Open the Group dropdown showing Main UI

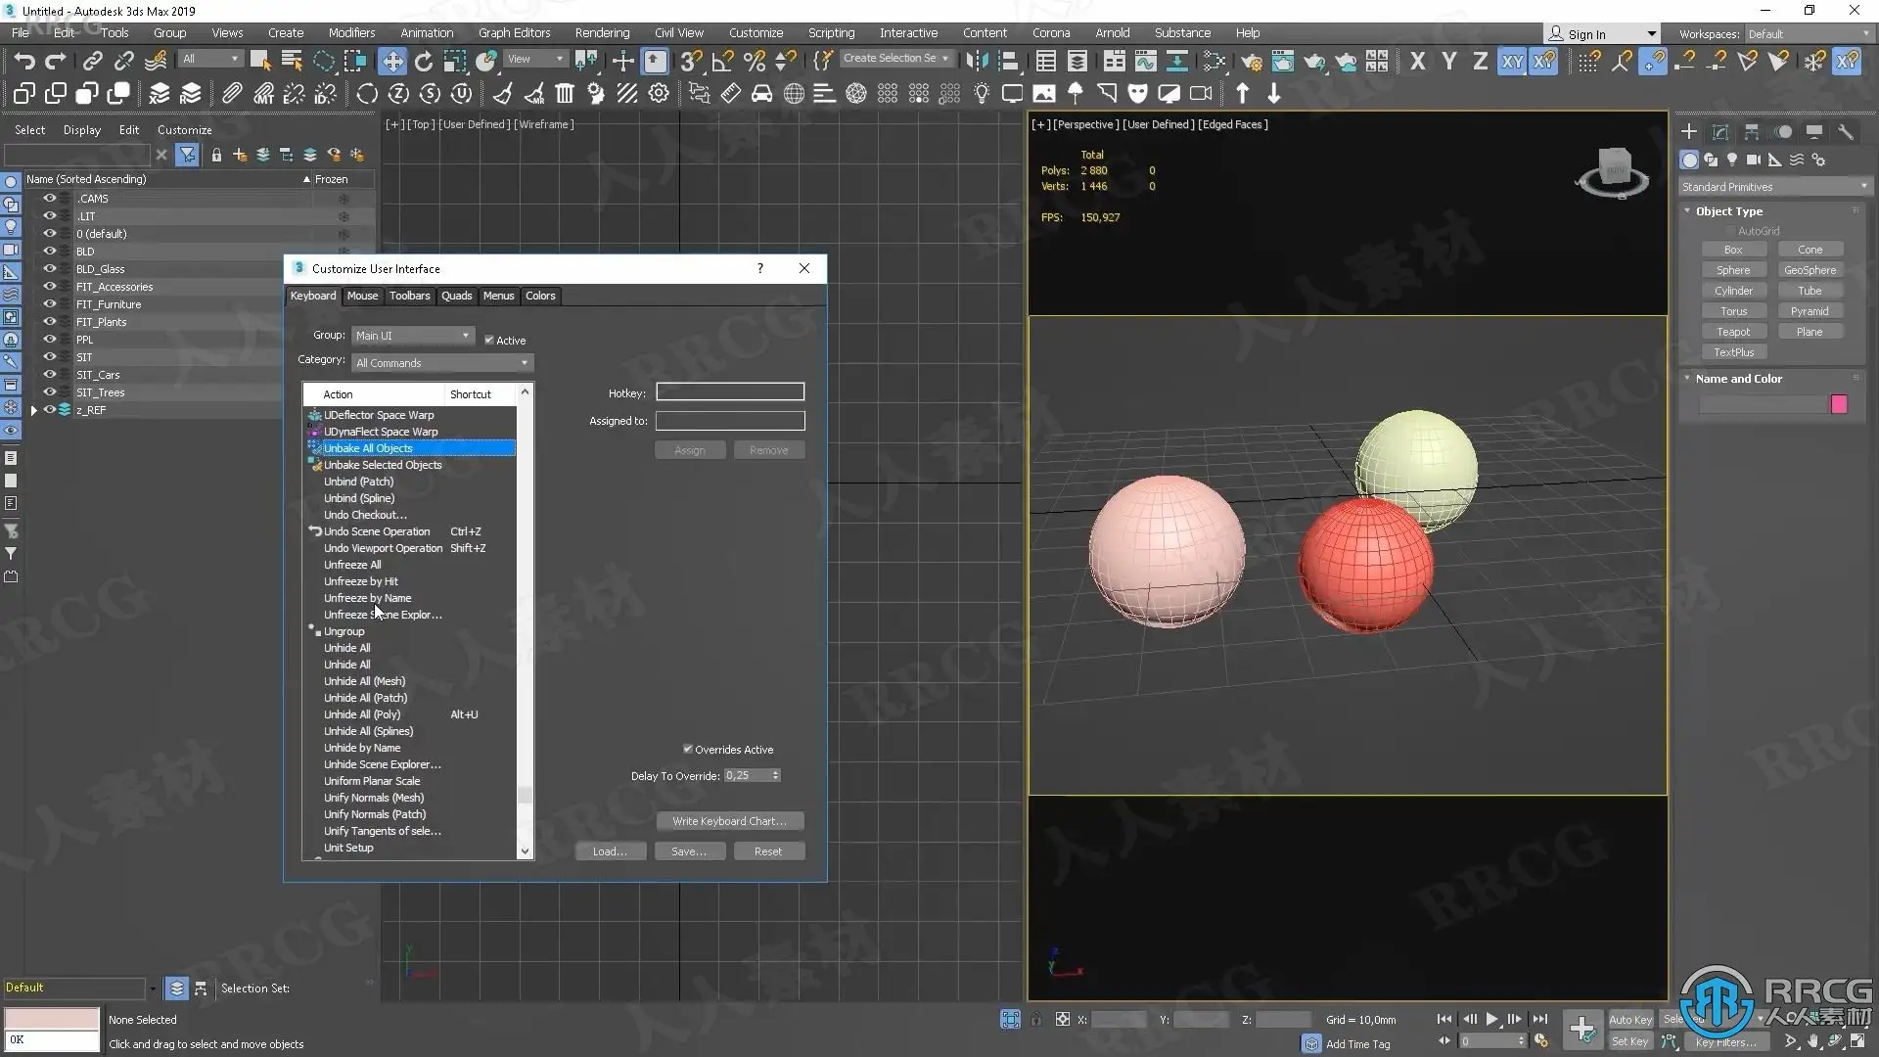[413, 336]
